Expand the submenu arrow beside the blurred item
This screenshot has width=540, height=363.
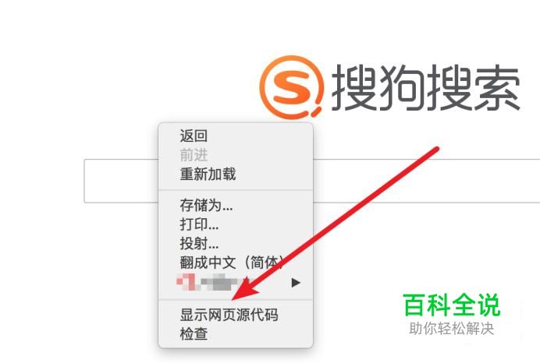point(296,283)
